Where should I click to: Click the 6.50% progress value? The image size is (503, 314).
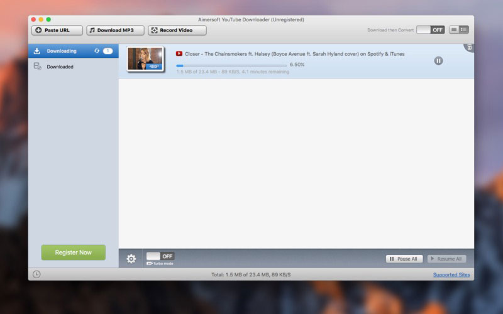tap(297, 65)
